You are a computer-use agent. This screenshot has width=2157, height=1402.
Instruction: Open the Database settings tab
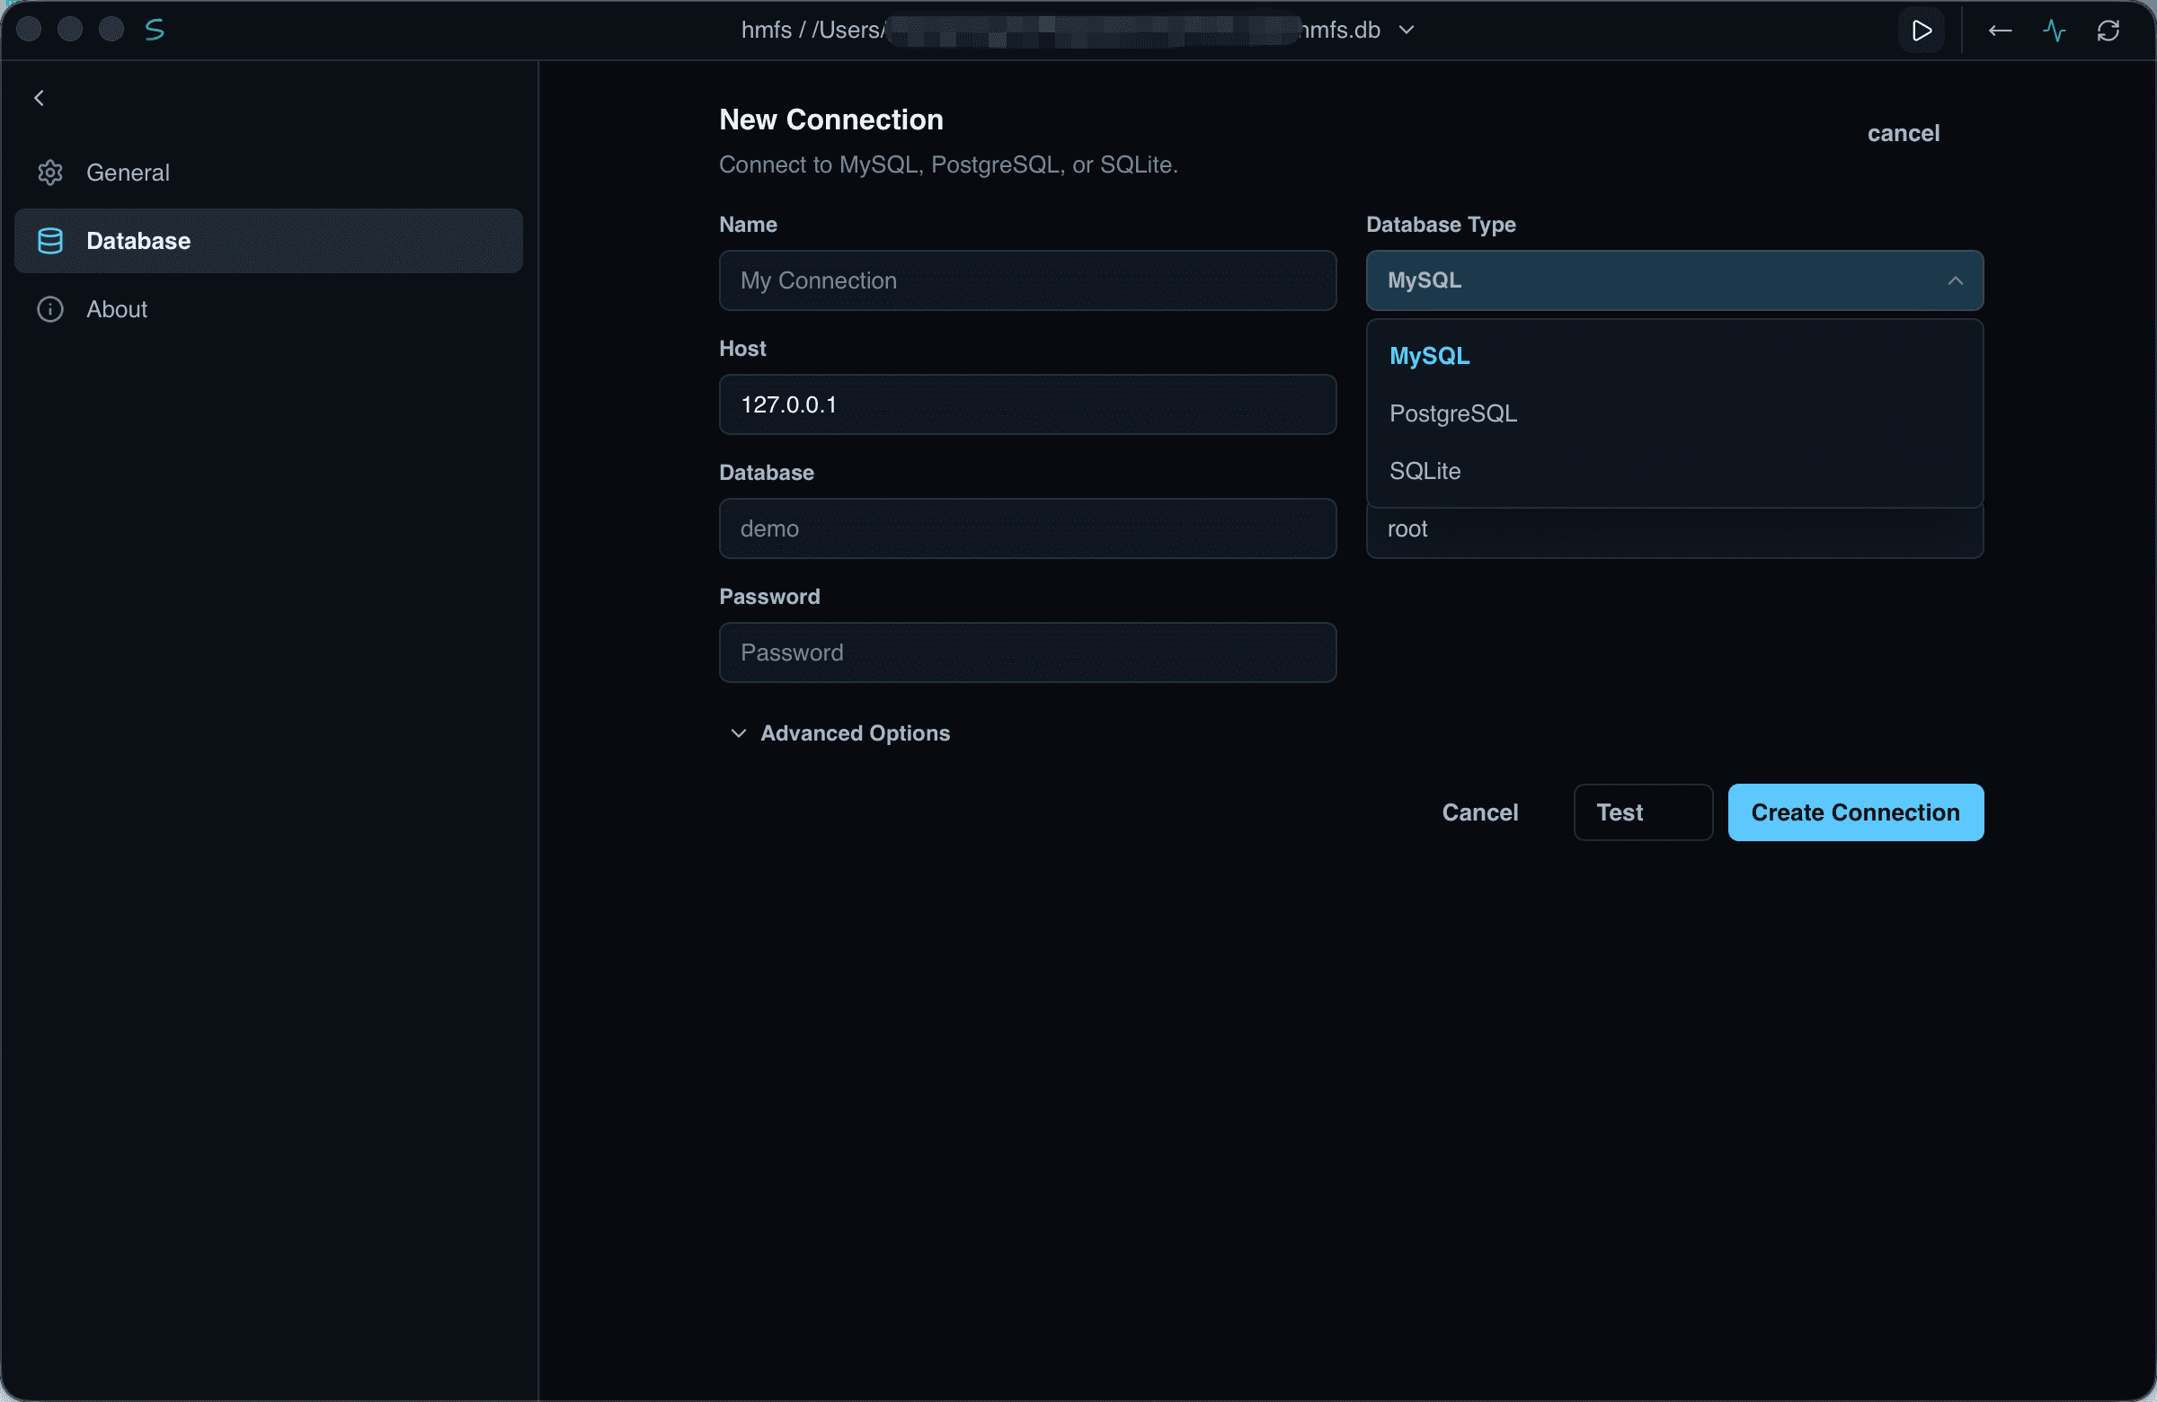[268, 241]
